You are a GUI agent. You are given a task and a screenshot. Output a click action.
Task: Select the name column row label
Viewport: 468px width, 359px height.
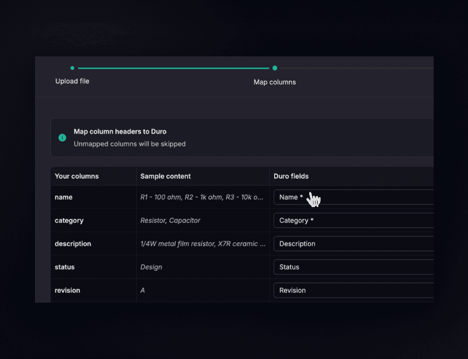point(64,197)
